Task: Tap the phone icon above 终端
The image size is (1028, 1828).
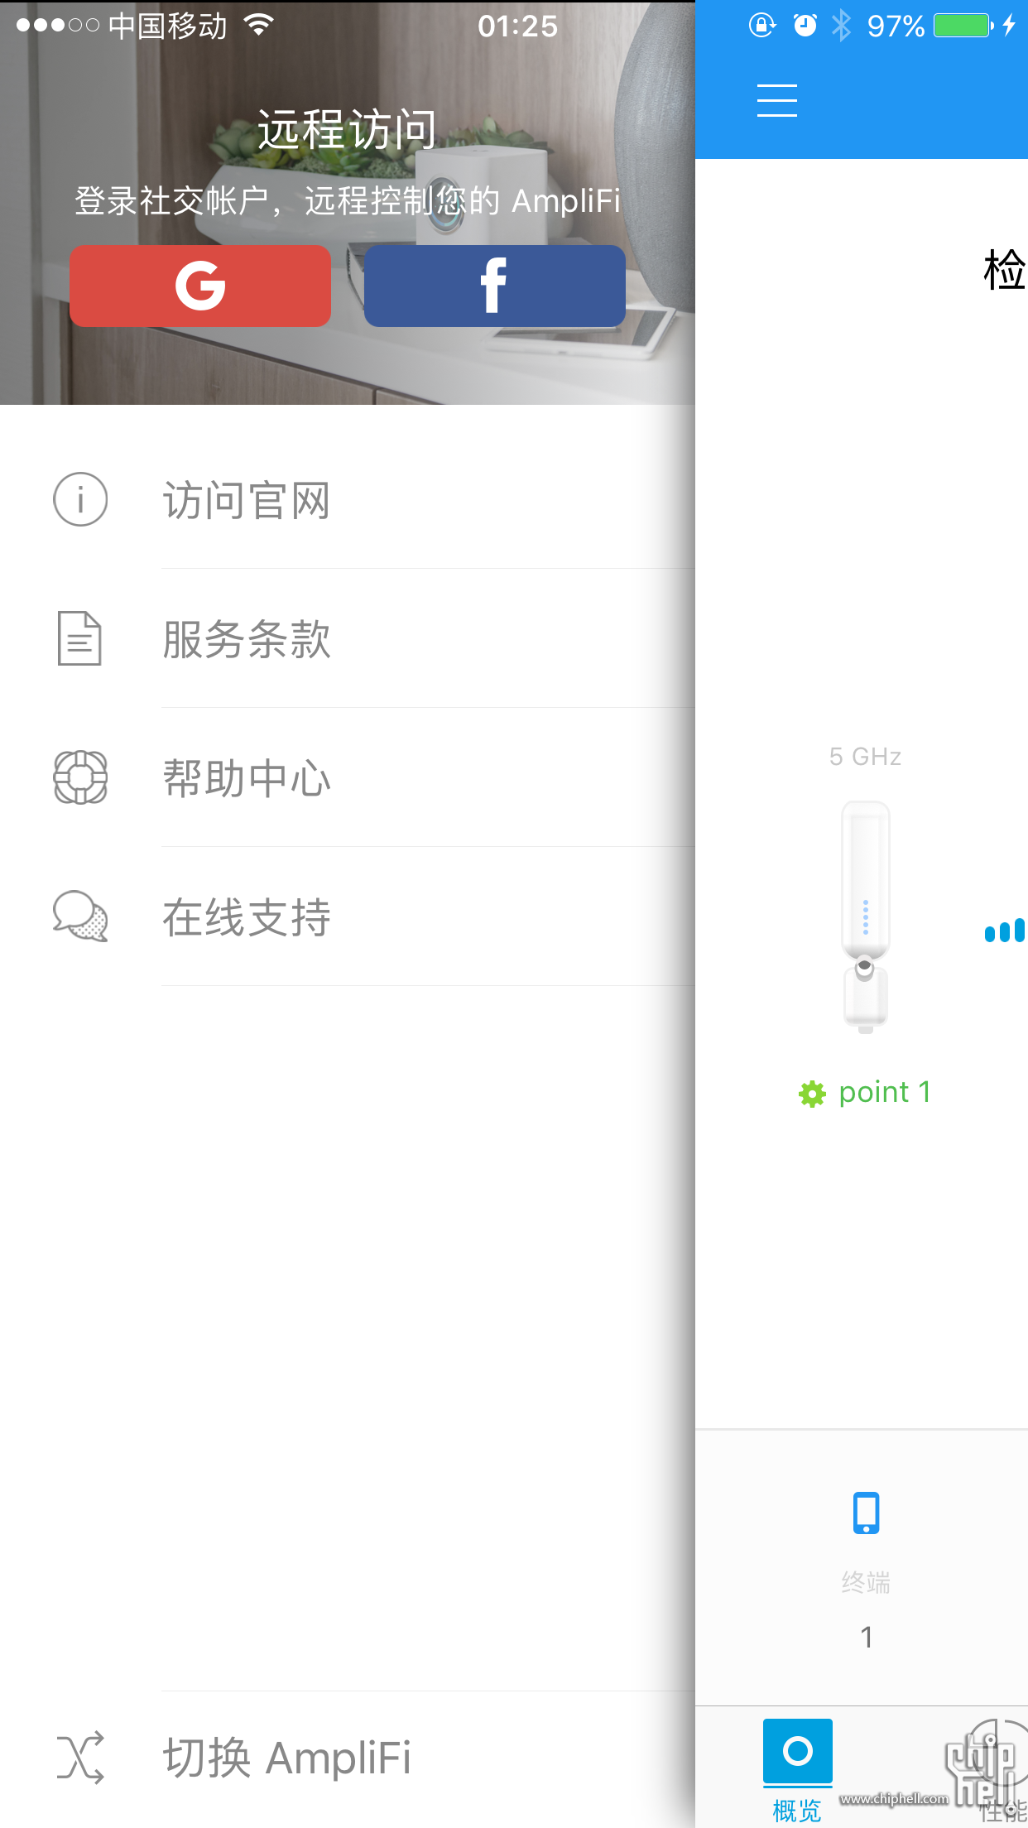Action: pyautogui.click(x=867, y=1513)
